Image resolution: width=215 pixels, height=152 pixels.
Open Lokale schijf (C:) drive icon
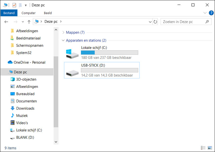coord(72,53)
